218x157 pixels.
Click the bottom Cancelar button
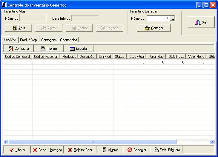click(137, 150)
